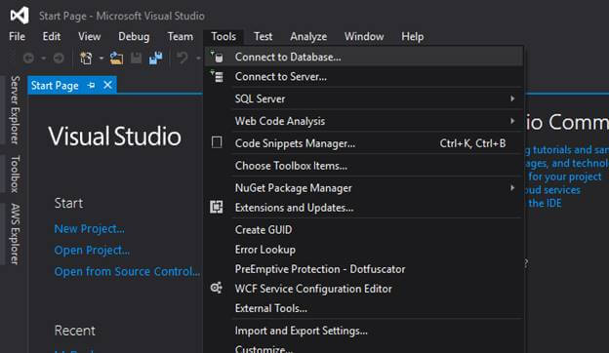The width and height of the screenshot is (609, 353).
Task: Click the Navigate Backward arrow icon
Action: [28, 59]
